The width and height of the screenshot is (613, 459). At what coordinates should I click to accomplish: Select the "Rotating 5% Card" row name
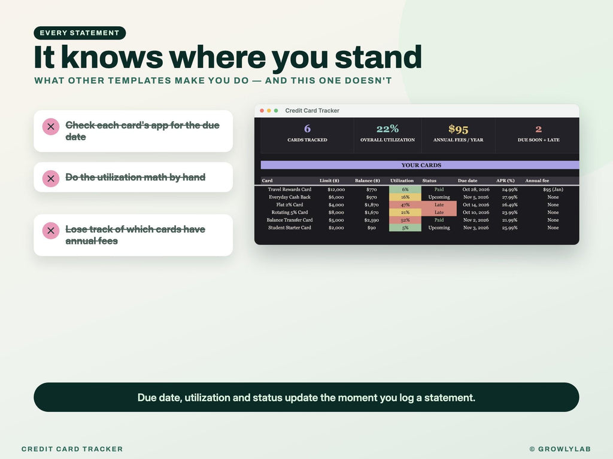[290, 212]
